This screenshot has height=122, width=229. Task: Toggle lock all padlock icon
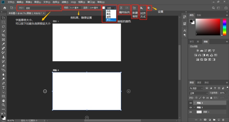(211, 98)
